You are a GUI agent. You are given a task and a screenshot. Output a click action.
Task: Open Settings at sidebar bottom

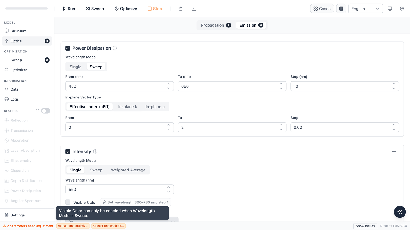click(x=27, y=215)
